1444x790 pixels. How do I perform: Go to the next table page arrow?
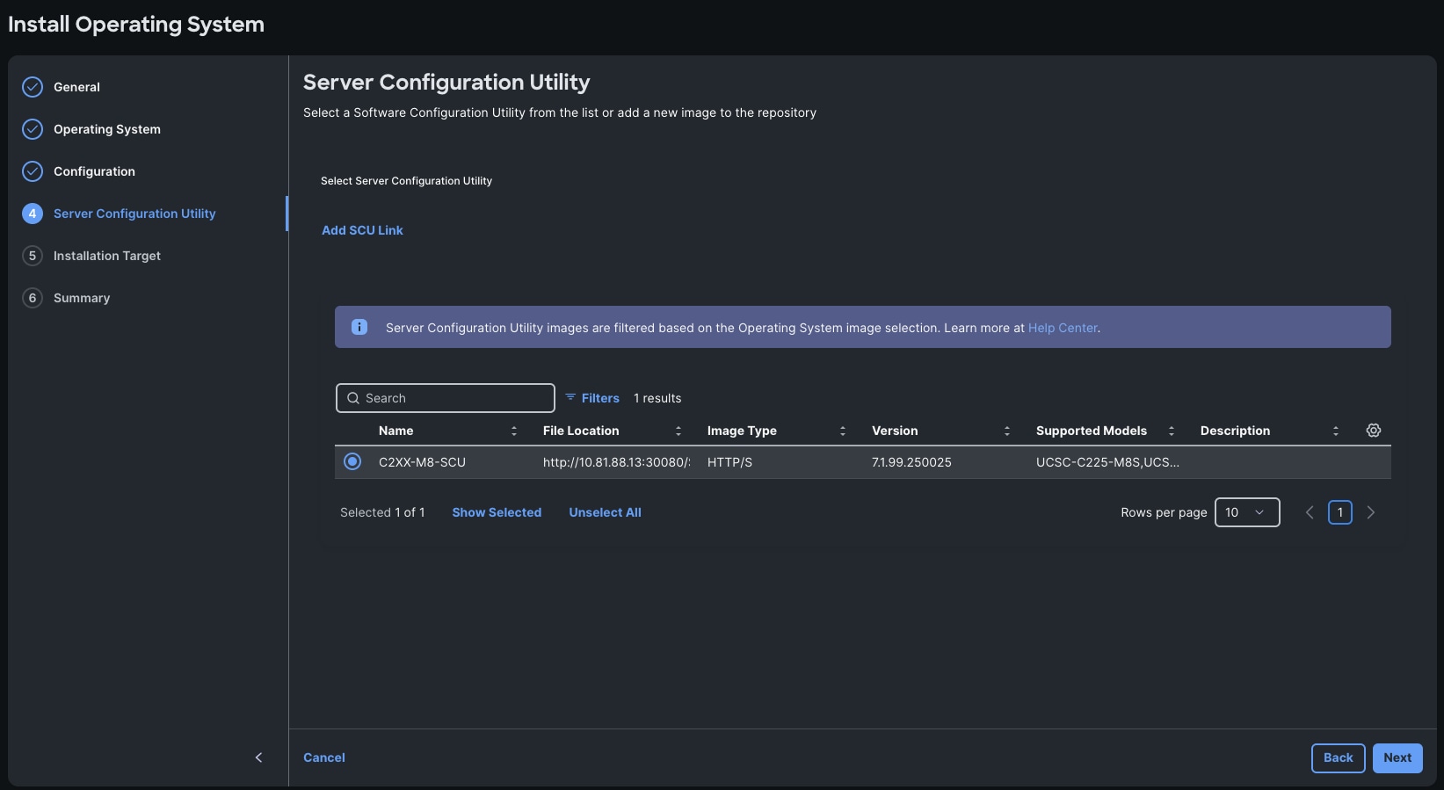click(x=1371, y=512)
